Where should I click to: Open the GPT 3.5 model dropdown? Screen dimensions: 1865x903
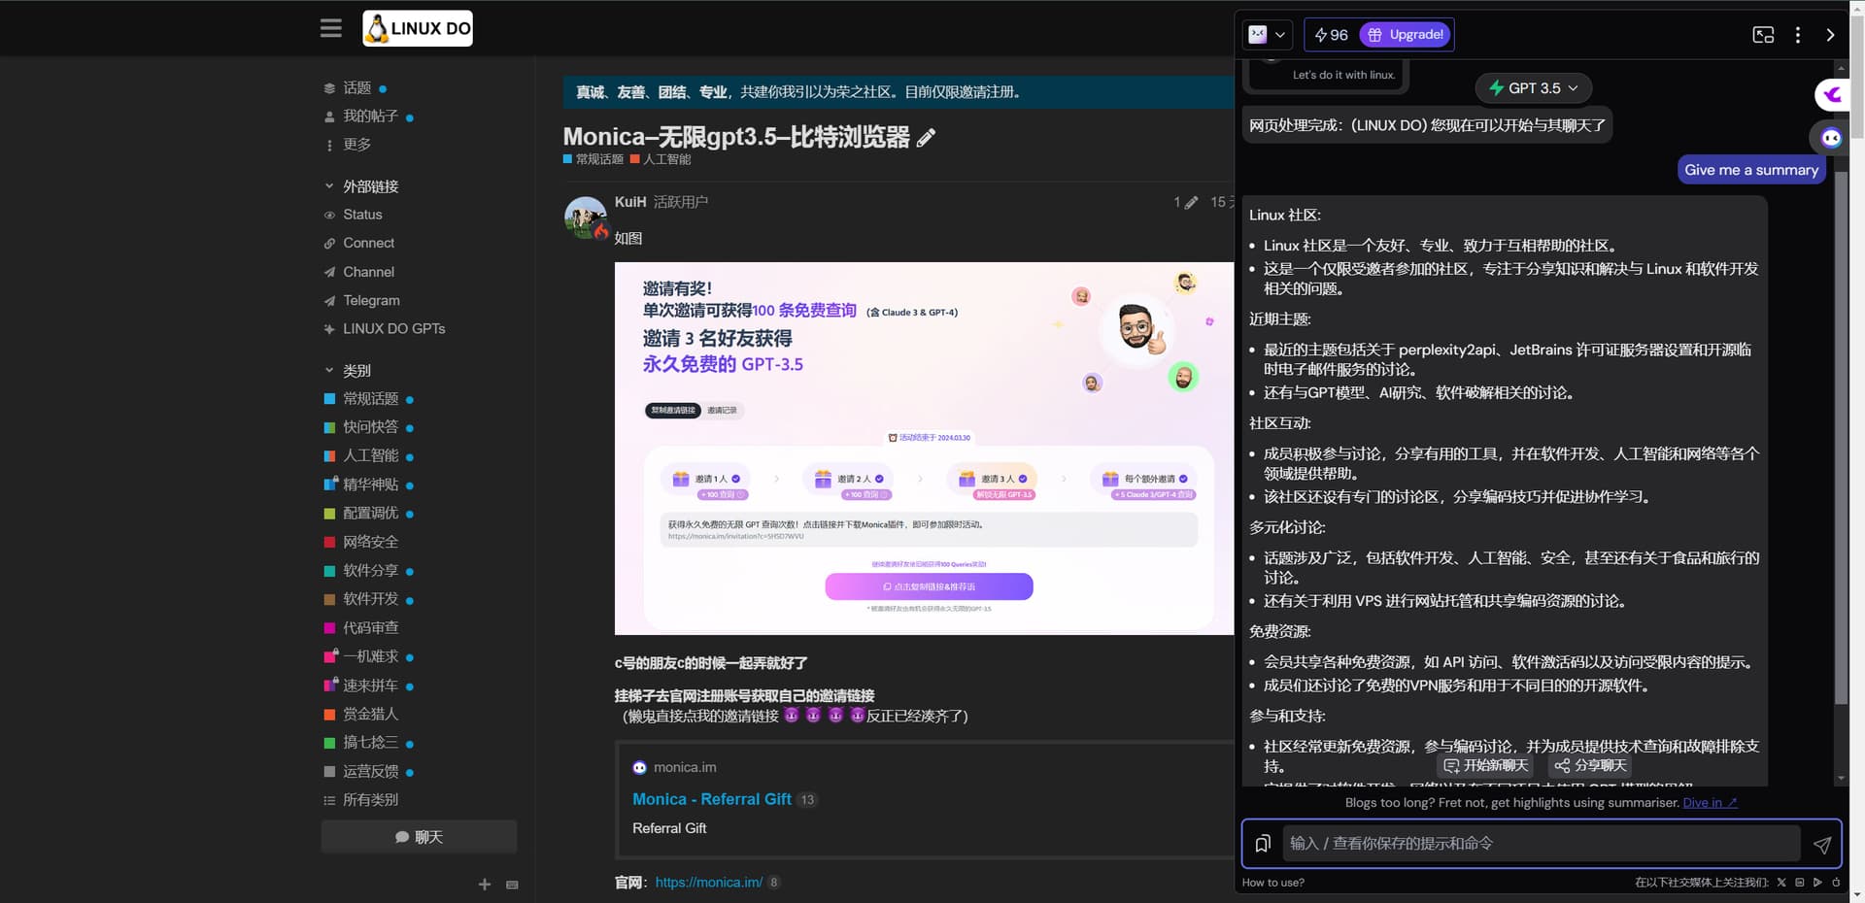click(1533, 88)
